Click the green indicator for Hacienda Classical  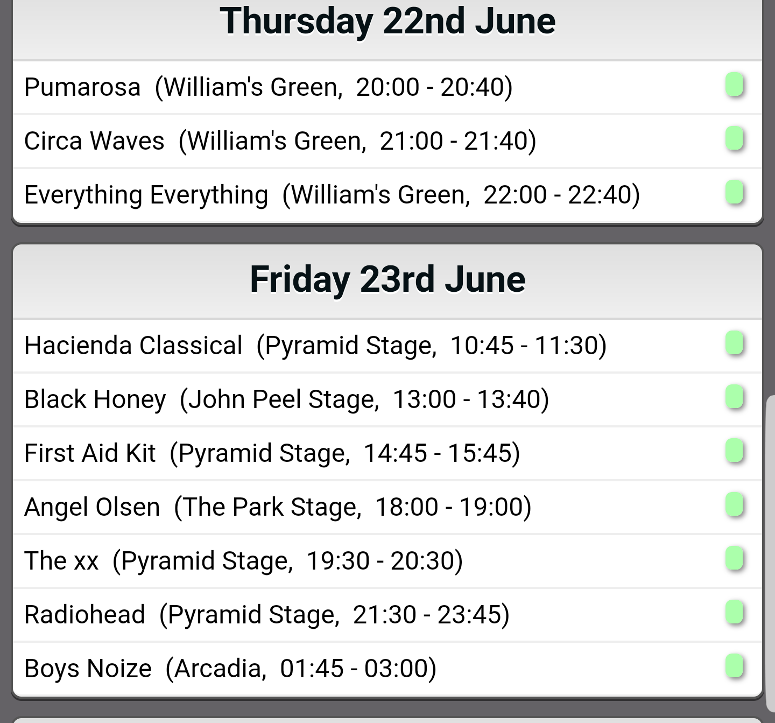pos(734,343)
